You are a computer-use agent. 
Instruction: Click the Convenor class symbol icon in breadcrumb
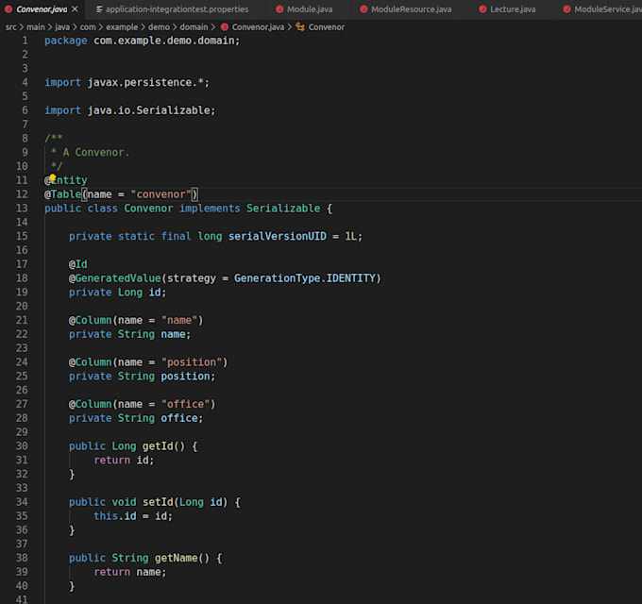coord(300,27)
